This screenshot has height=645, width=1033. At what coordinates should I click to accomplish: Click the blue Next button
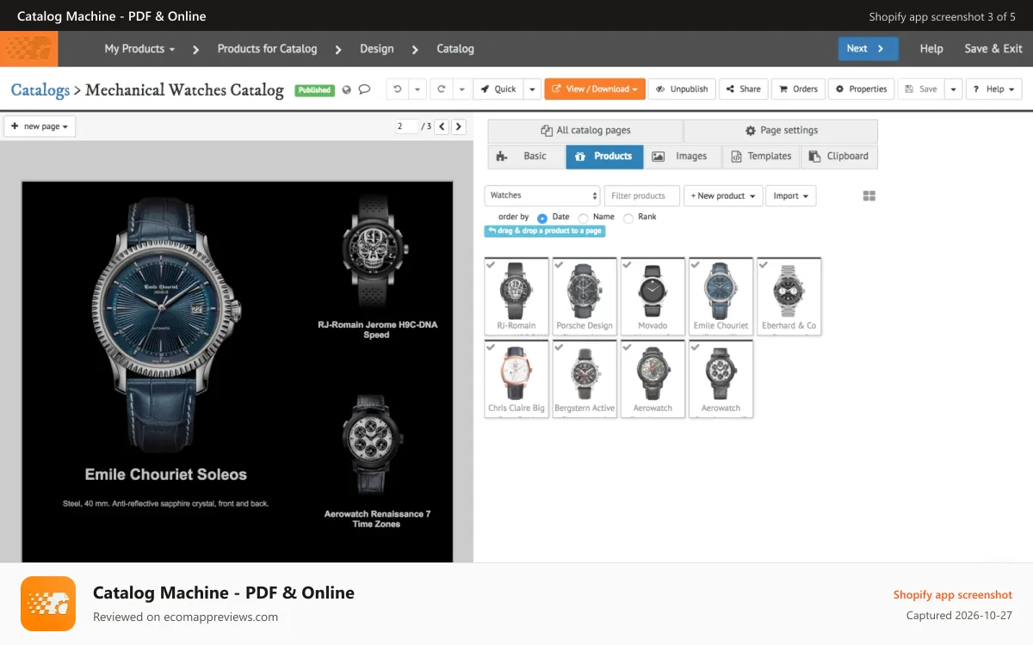[868, 49]
